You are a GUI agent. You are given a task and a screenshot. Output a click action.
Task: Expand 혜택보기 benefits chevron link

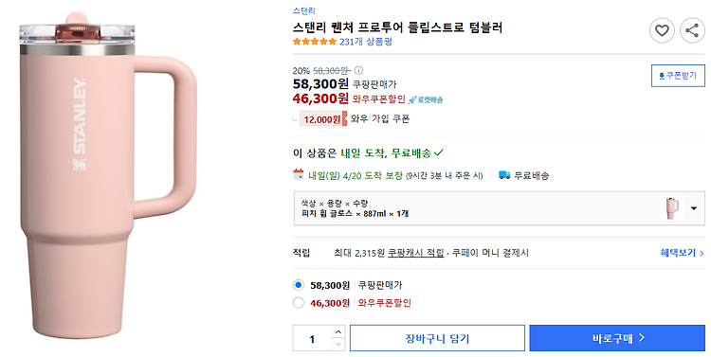tap(682, 253)
